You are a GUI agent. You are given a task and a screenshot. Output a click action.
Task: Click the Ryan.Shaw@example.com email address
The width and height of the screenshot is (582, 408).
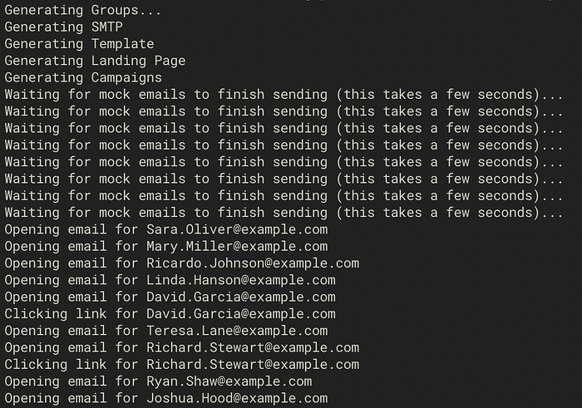pos(229,381)
